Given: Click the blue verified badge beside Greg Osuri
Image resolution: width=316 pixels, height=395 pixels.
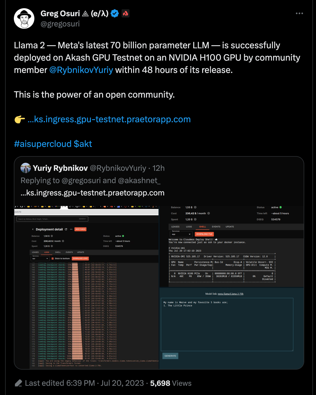Looking at the screenshot, I should click(115, 13).
